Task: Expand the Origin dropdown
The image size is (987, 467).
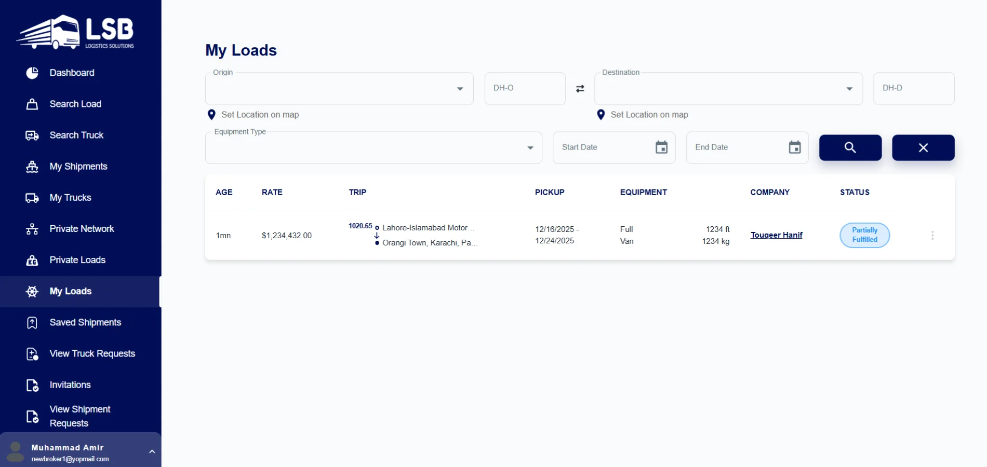Action: pyautogui.click(x=460, y=89)
